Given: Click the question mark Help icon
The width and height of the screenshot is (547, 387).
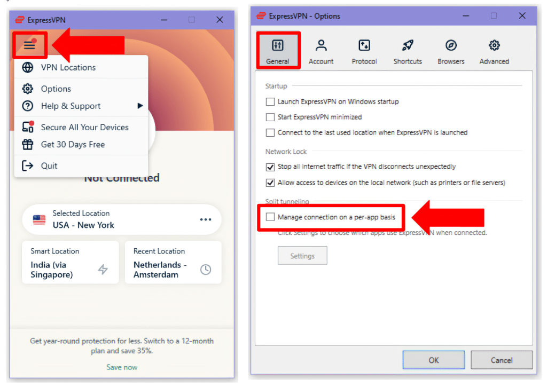Looking at the screenshot, I should [x=28, y=106].
